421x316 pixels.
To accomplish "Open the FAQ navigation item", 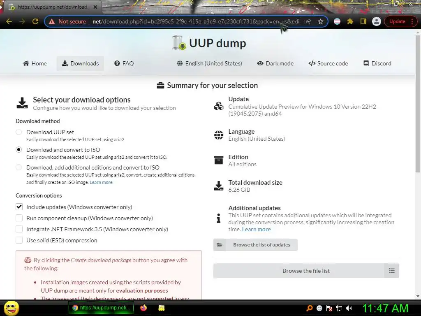I will (x=124, y=63).
